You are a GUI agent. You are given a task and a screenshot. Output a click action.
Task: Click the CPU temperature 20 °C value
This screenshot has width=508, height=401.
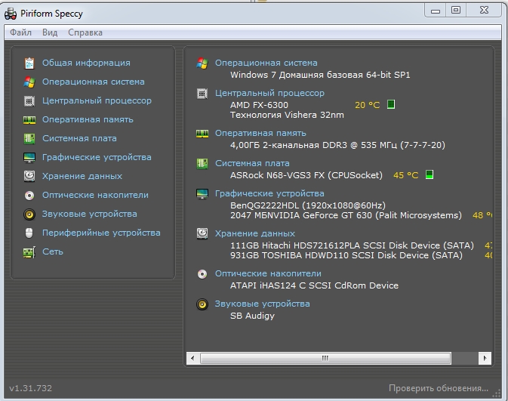(367, 105)
